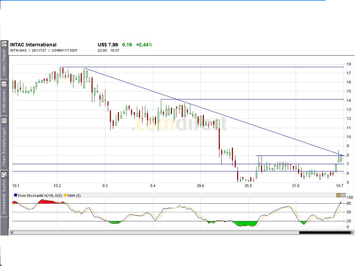
Task: Open indicator settings via yellow icon
Action: point(338,195)
